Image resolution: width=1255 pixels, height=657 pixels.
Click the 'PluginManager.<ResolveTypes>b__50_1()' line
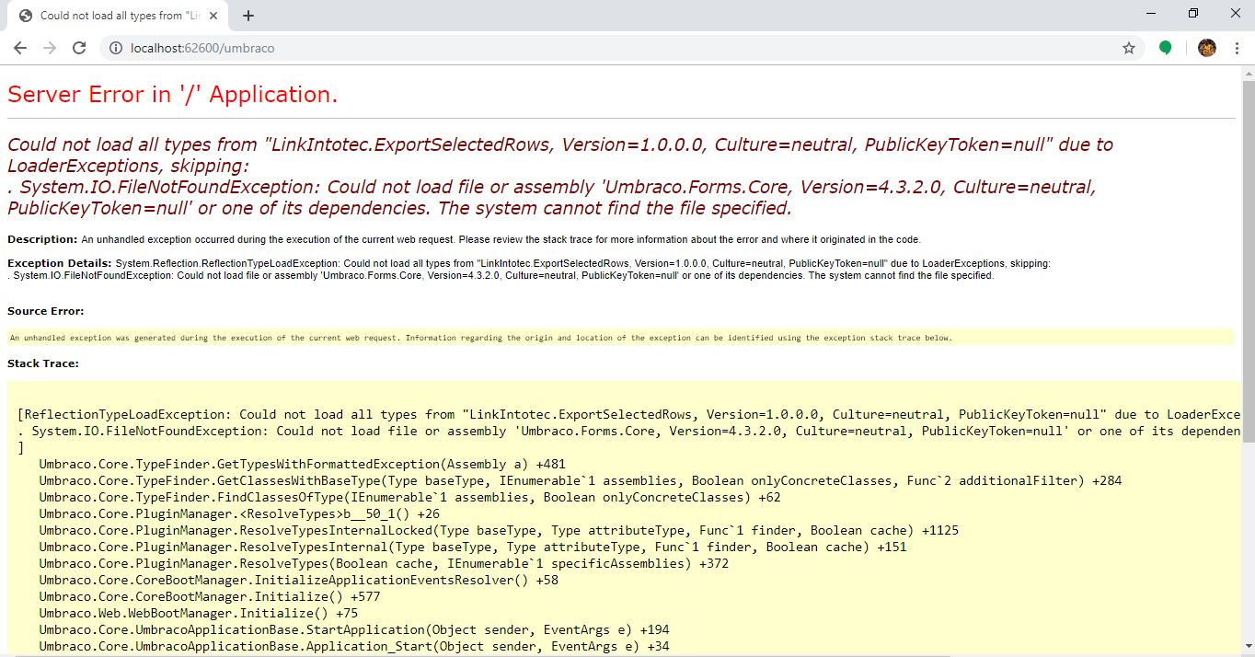(239, 513)
